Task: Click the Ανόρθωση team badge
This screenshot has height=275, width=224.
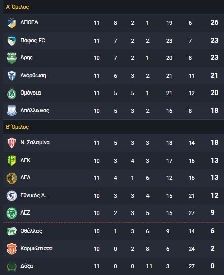Action: tap(12, 76)
